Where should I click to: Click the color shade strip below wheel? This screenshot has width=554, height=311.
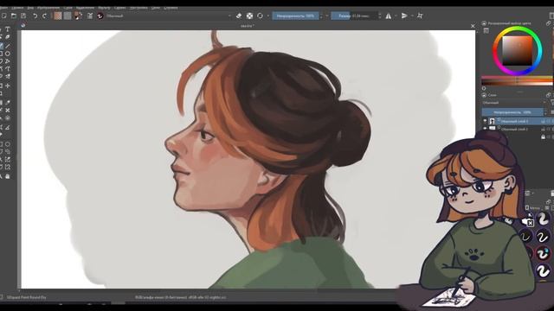[518, 80]
